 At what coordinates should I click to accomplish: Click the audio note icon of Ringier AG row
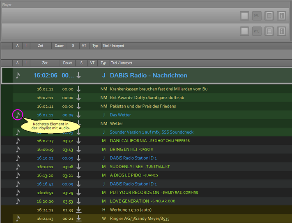(x=18, y=218)
